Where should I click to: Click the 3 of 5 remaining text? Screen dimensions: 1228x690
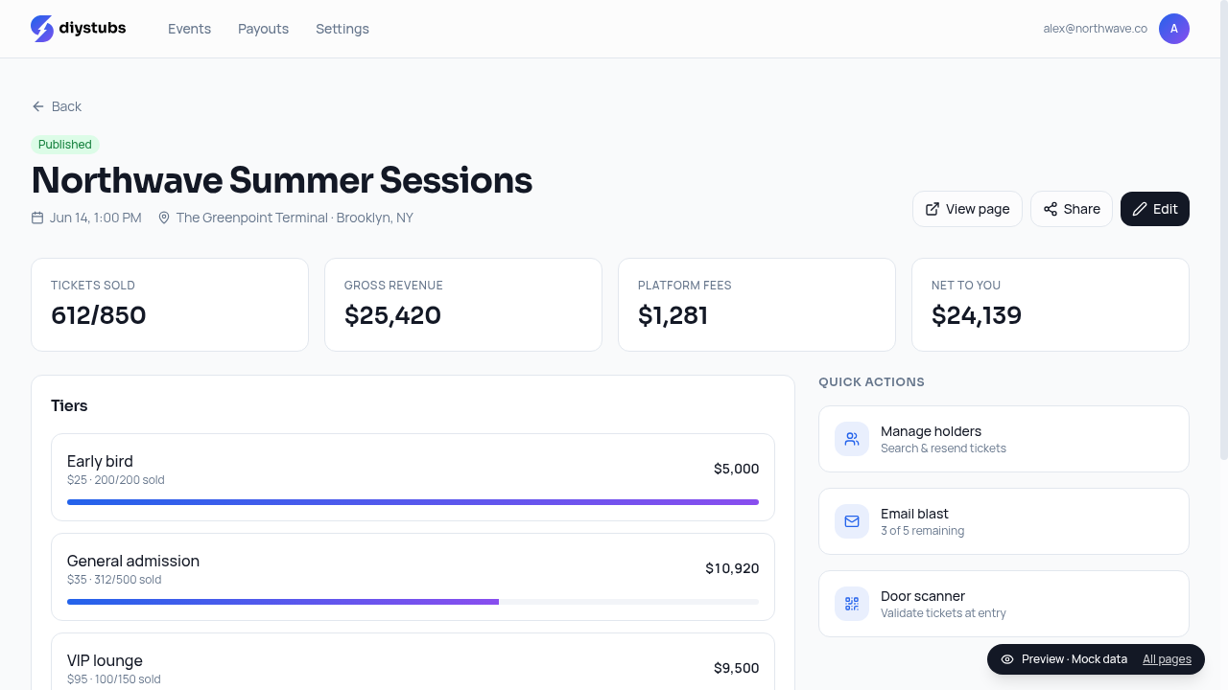(922, 531)
